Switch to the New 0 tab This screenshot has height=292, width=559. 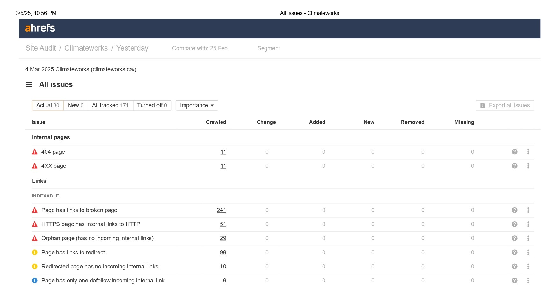(x=76, y=105)
